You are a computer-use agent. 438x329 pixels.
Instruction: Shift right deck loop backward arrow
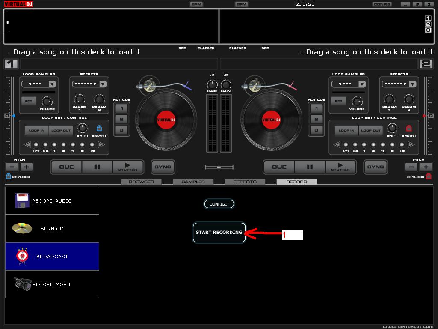click(x=337, y=144)
